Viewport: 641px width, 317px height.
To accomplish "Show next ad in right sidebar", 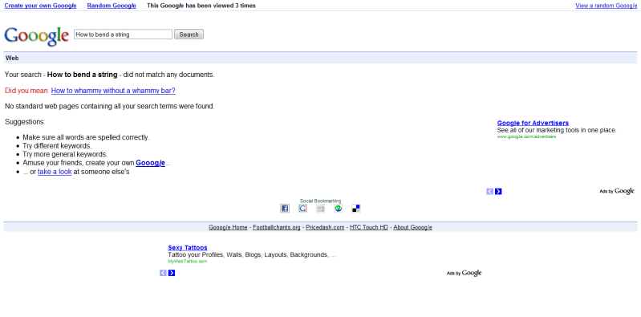I will (498, 192).
